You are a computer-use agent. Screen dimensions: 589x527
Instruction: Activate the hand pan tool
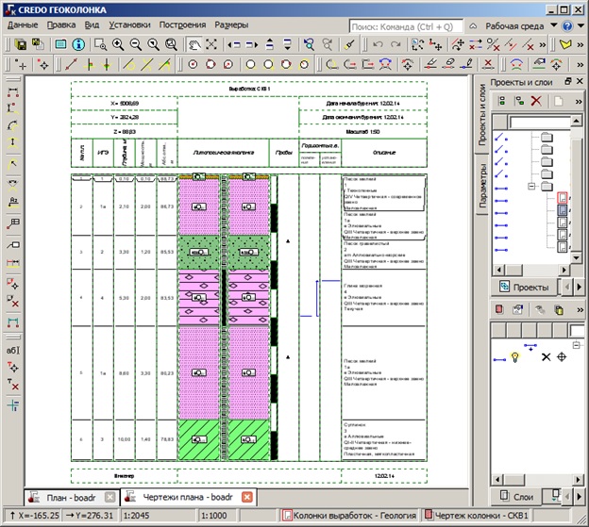[194, 44]
